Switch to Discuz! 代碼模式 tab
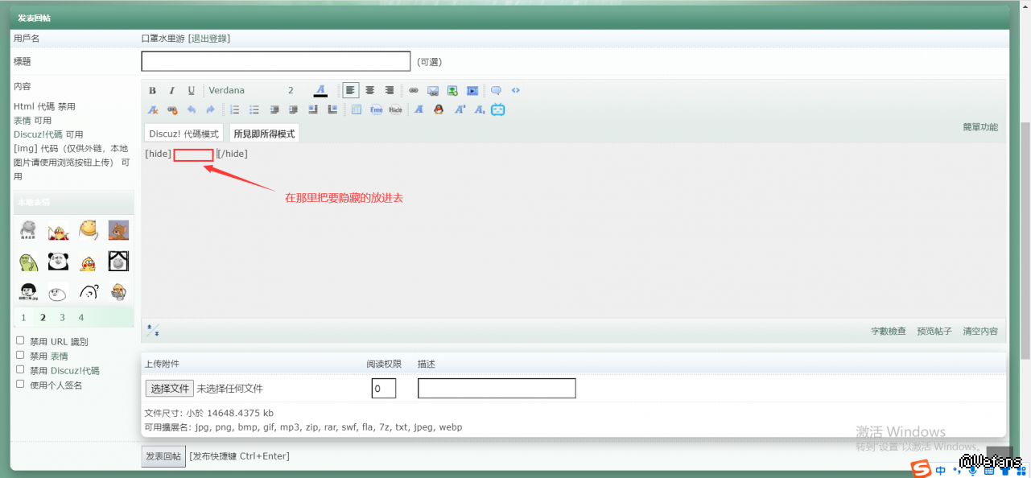 tap(184, 134)
